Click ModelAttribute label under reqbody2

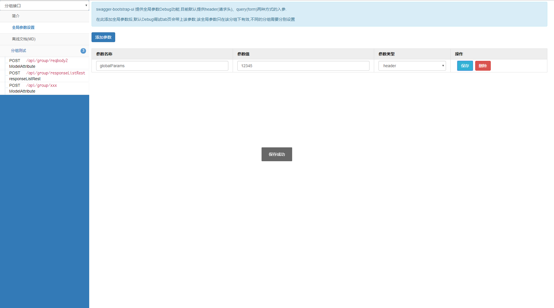click(x=22, y=66)
